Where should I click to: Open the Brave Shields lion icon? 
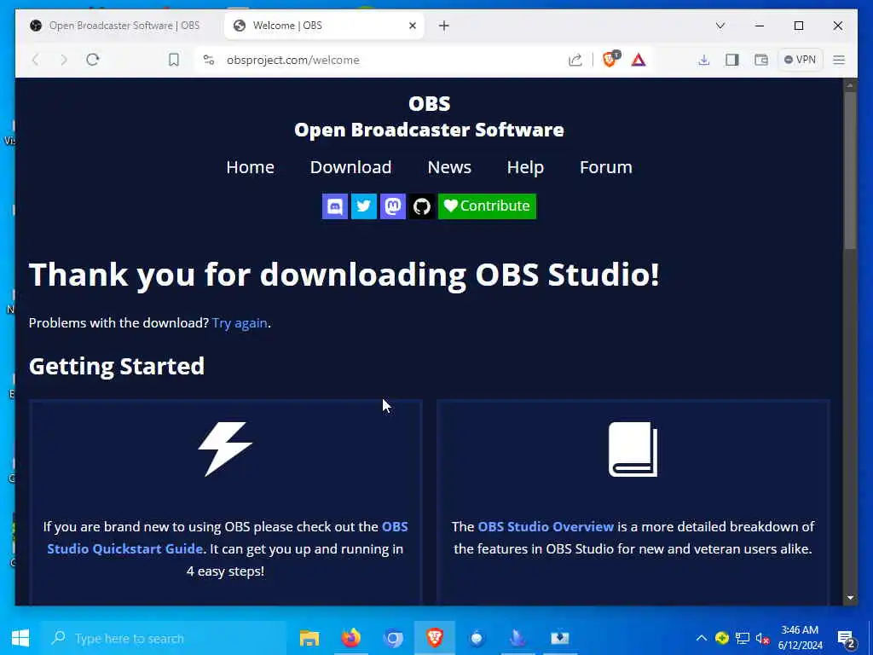610,59
